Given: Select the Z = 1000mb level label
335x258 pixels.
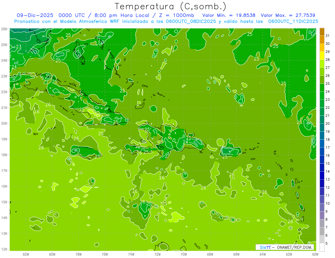Looking at the screenshot, I should (177, 15).
